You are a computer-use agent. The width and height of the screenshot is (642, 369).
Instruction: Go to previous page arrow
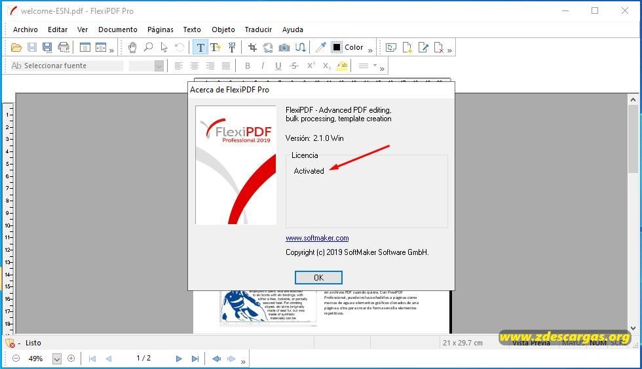tap(108, 359)
